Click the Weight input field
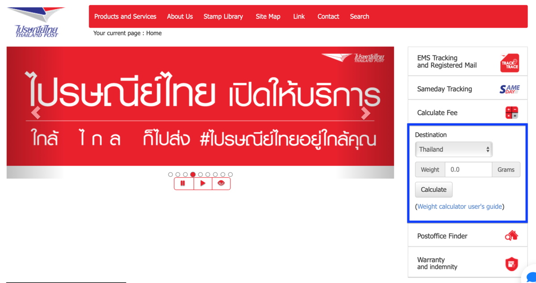The image size is (536, 283). coord(469,170)
